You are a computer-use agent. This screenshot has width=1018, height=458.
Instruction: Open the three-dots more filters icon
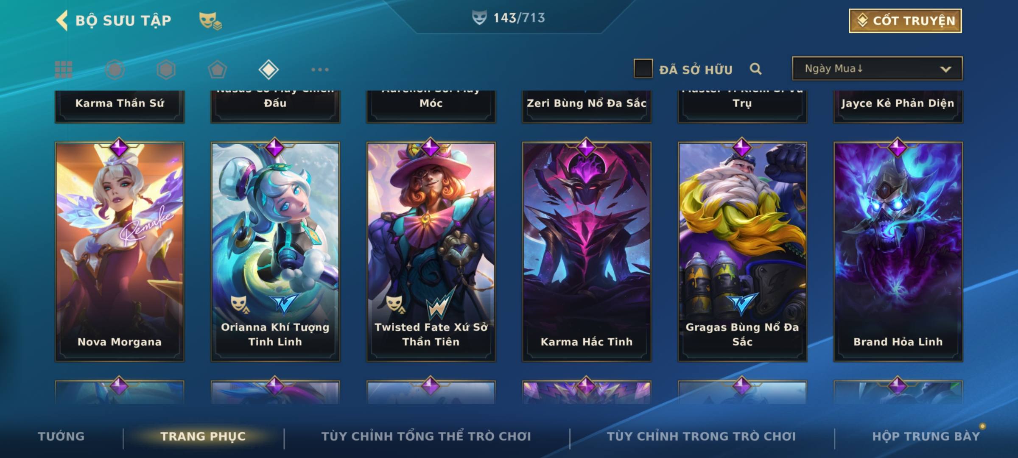pyautogui.click(x=320, y=70)
